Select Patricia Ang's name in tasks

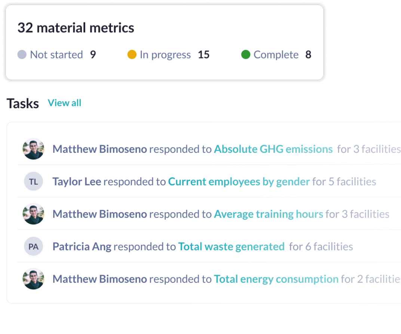(x=82, y=246)
